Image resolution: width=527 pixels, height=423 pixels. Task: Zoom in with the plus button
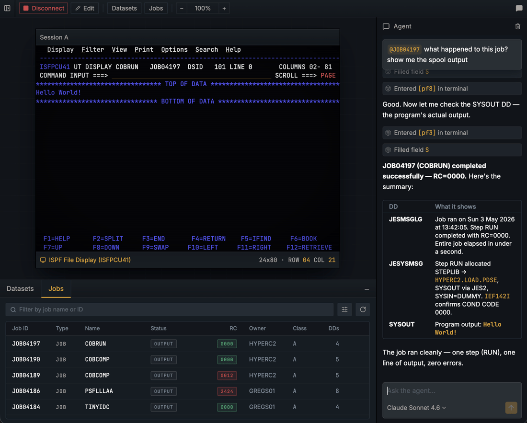click(x=224, y=8)
